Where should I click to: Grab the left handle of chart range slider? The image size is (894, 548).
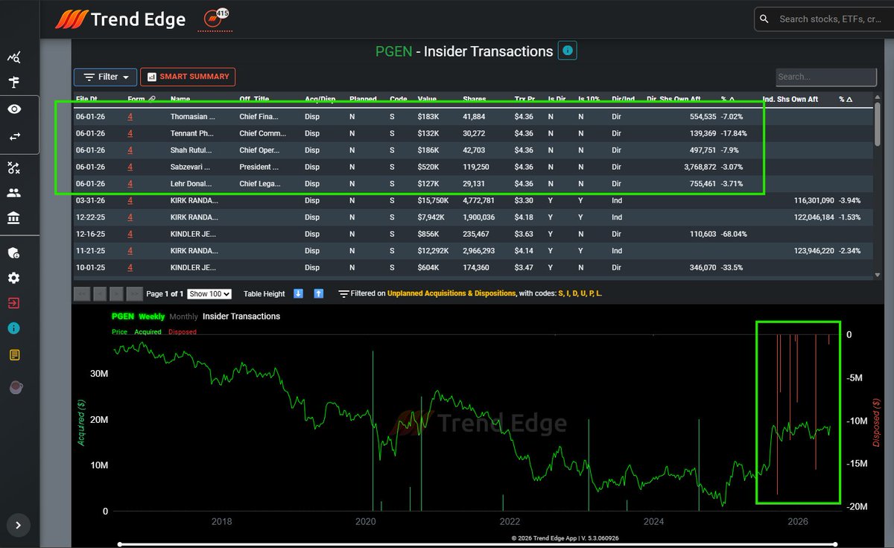(x=118, y=544)
